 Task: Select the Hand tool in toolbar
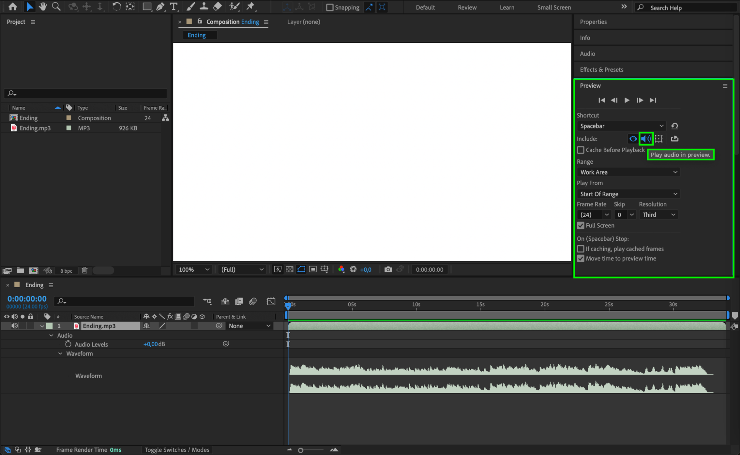43,6
